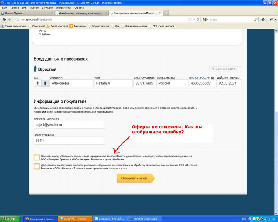Select the female gender icon
This screenshot has width=278, height=222.
(45, 84)
